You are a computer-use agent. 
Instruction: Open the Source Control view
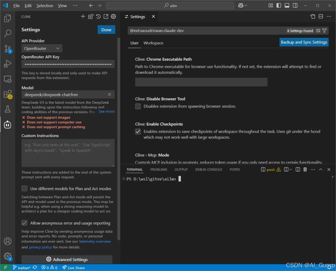8,49
